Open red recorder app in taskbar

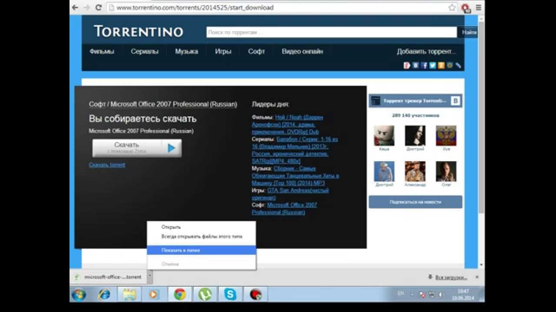point(255,295)
